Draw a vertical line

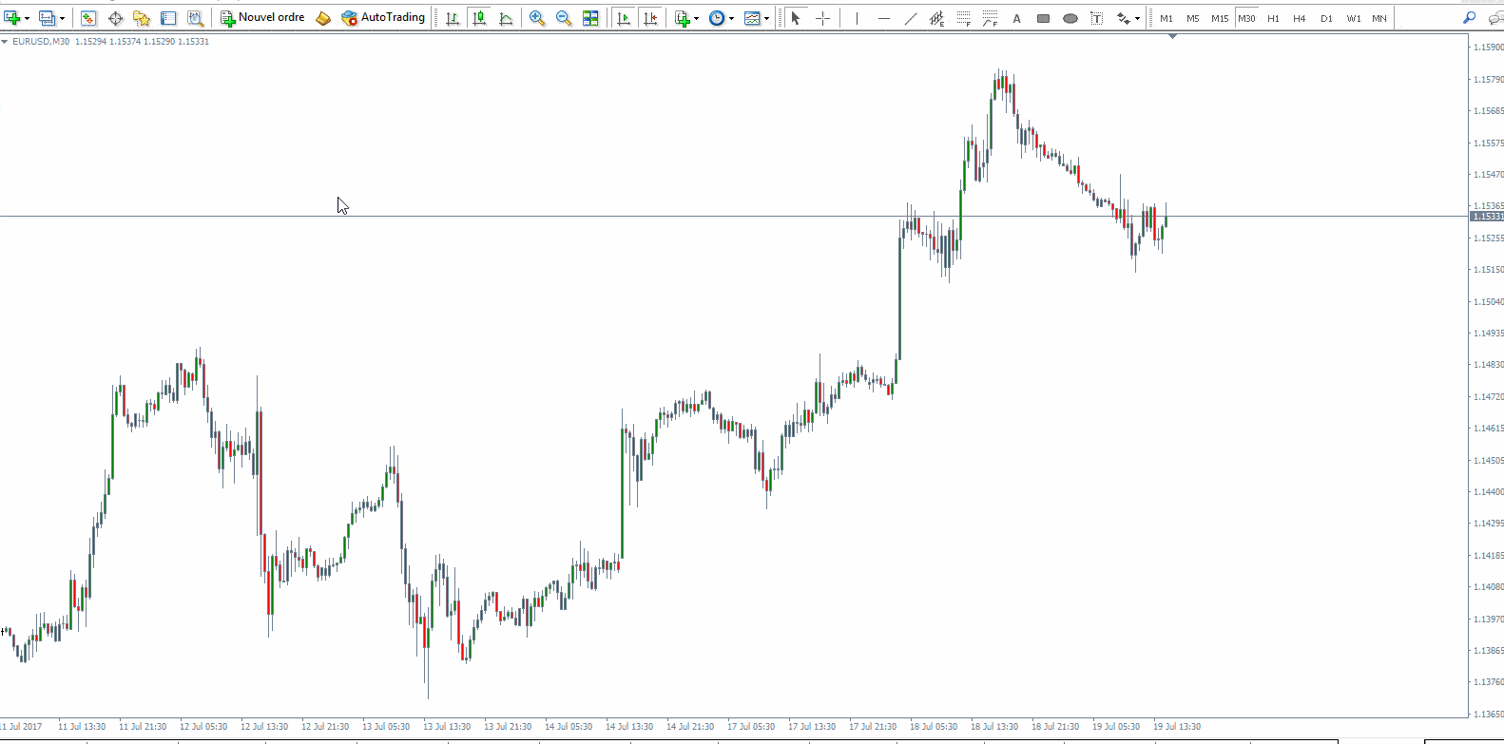[857, 18]
